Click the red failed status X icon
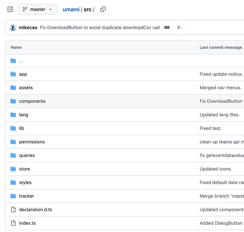This screenshot has height=232, width=244. (x=179, y=28)
